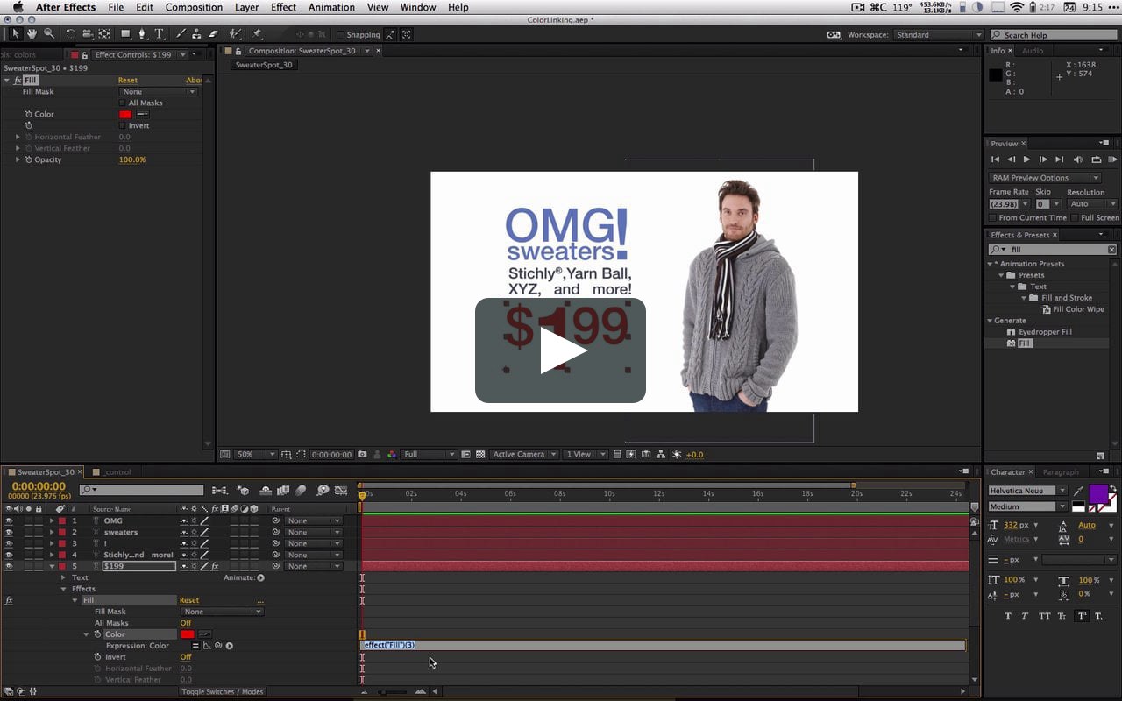Image resolution: width=1122 pixels, height=701 pixels.
Task: Click Reset in Effect Controls Fill
Action: coord(128,80)
